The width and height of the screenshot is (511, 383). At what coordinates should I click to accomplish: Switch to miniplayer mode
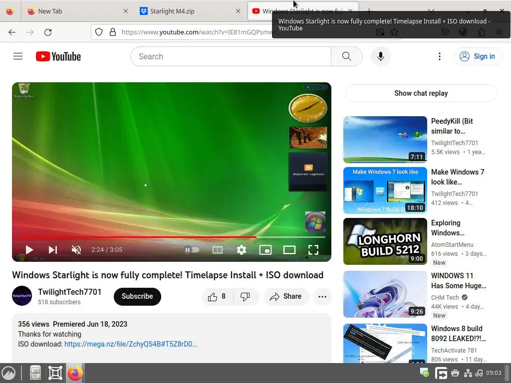coord(265,250)
